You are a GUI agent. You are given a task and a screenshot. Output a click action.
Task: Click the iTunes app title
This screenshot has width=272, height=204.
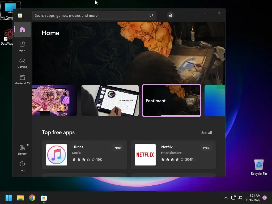(78, 147)
